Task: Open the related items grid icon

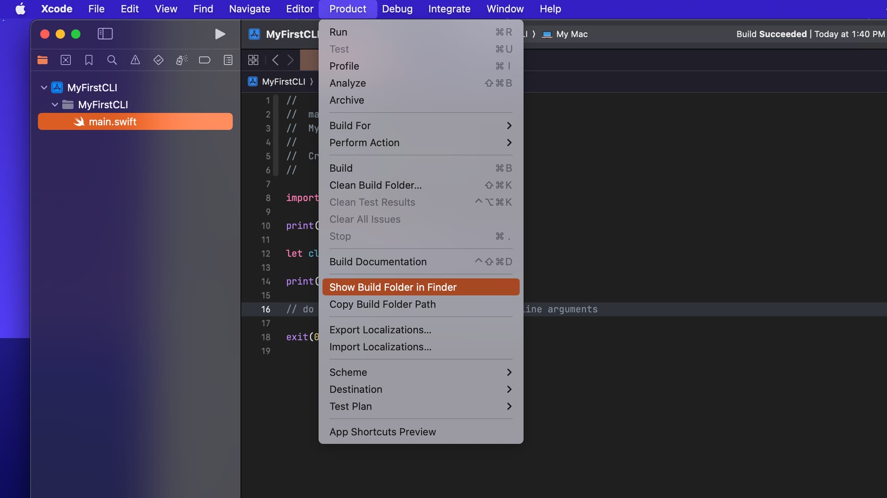Action: [x=253, y=60]
